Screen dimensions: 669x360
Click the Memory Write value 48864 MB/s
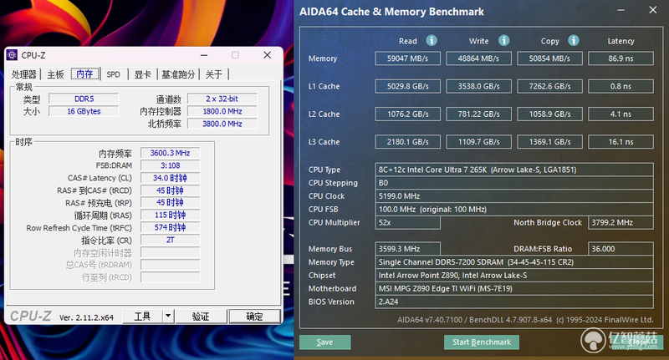(x=478, y=58)
